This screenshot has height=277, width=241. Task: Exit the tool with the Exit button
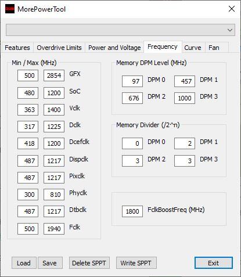coord(214,263)
